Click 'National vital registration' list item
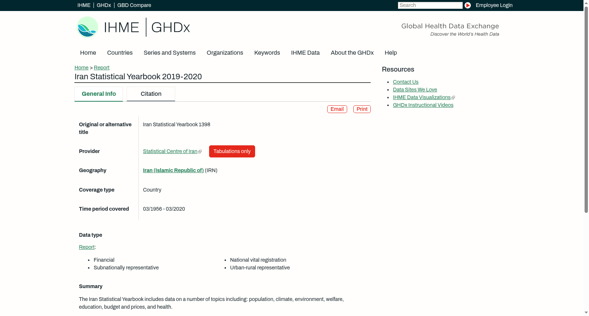 pos(258,260)
